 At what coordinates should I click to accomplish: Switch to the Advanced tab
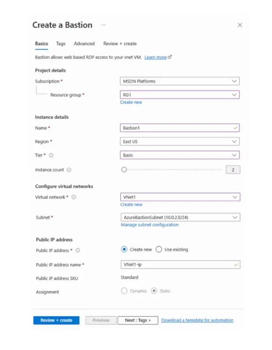click(84, 44)
